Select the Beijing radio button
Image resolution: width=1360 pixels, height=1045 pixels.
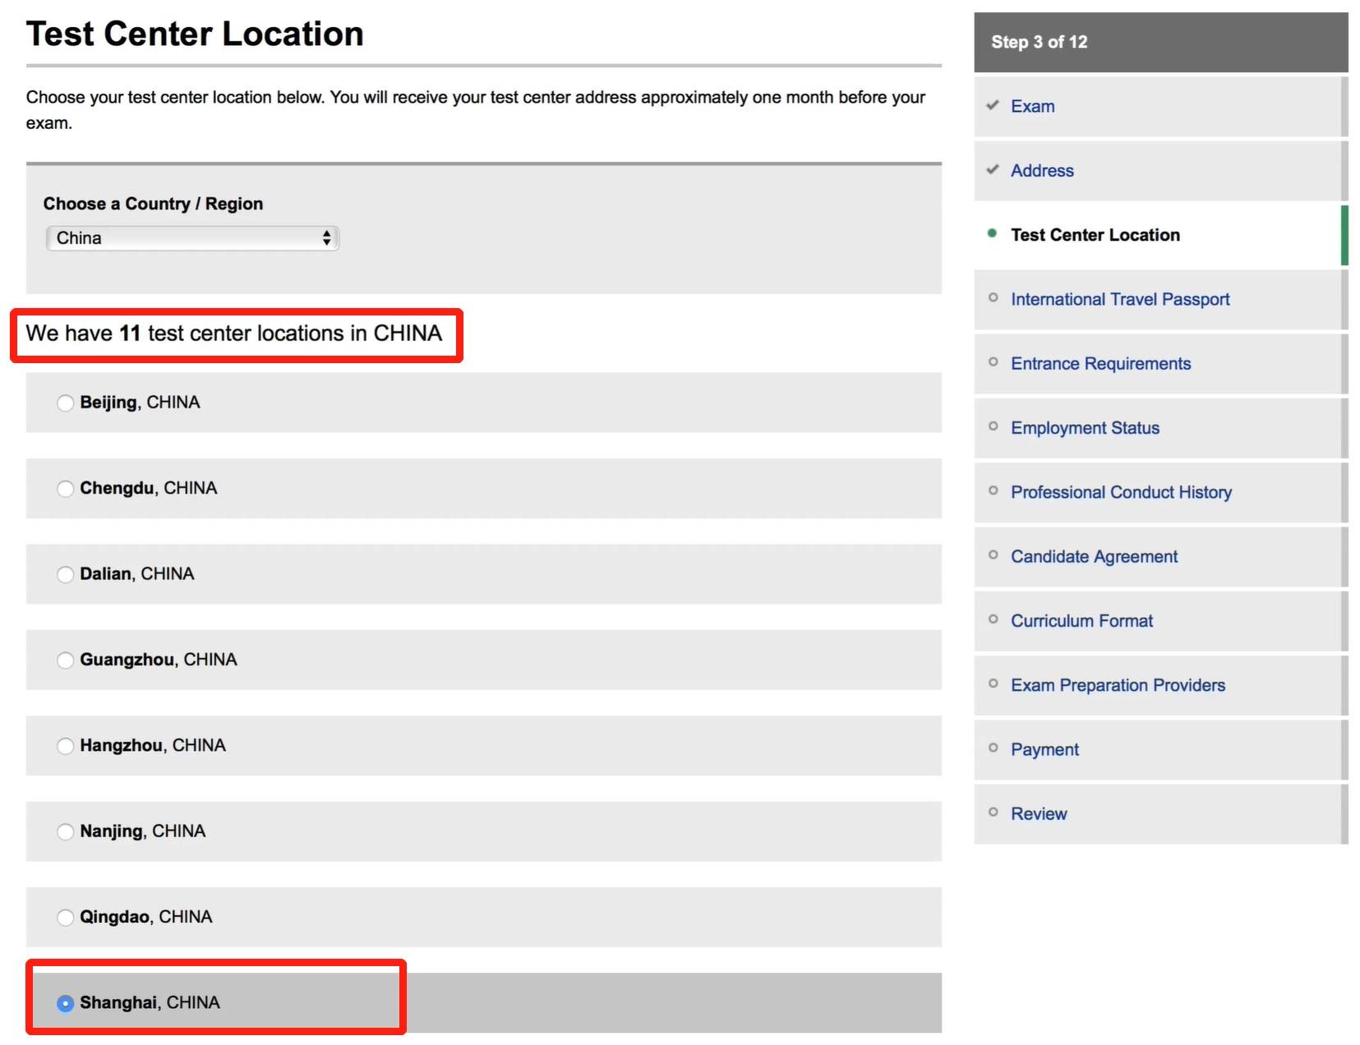65,403
